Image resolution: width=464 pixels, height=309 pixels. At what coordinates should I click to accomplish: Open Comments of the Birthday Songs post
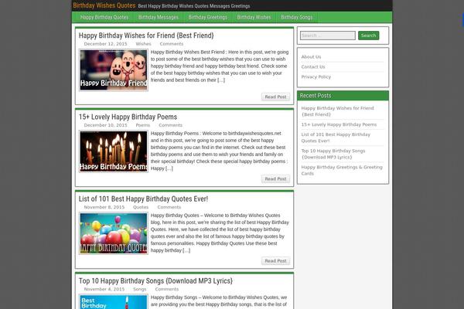point(167,289)
